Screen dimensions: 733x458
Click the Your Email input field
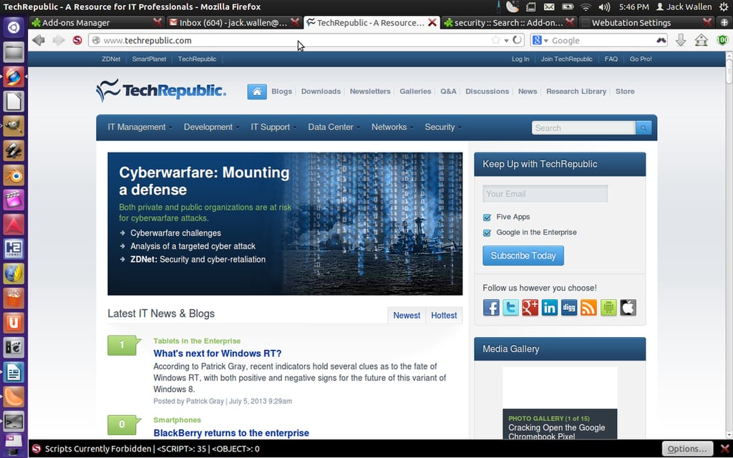click(545, 194)
